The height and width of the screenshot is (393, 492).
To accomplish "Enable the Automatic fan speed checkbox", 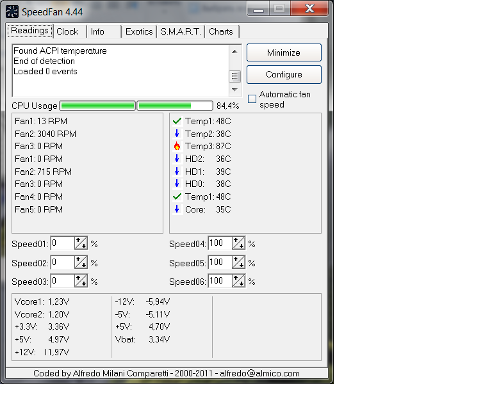I will pos(252,99).
